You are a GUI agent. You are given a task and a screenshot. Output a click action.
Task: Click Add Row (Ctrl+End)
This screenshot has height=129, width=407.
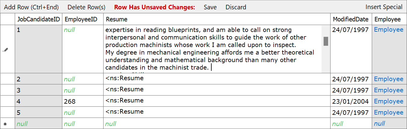pyautogui.click(x=31, y=7)
